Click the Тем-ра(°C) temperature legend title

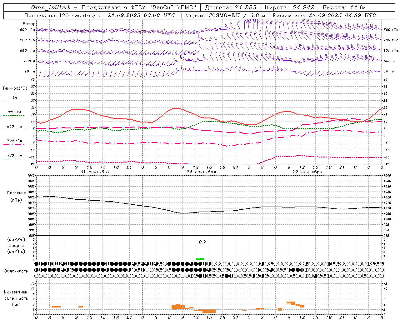[x=15, y=88]
